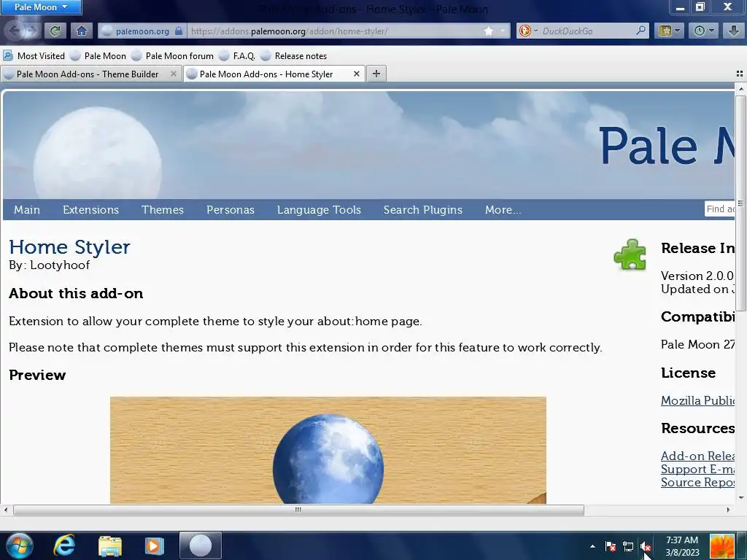The width and height of the screenshot is (747, 560).
Task: Select the Home Styler tab
Action: point(267,74)
